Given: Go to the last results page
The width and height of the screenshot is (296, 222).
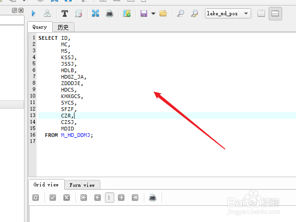Looking at the screenshot, I should point(135,197).
